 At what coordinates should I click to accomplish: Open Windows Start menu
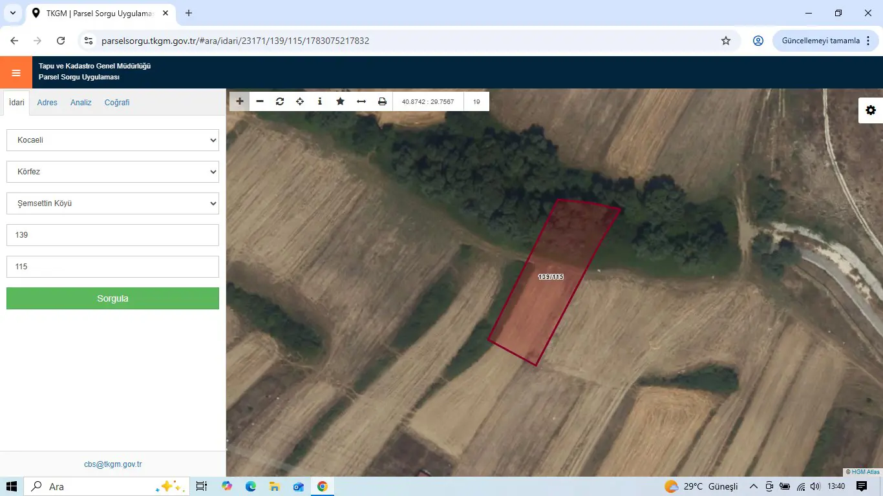(12, 486)
